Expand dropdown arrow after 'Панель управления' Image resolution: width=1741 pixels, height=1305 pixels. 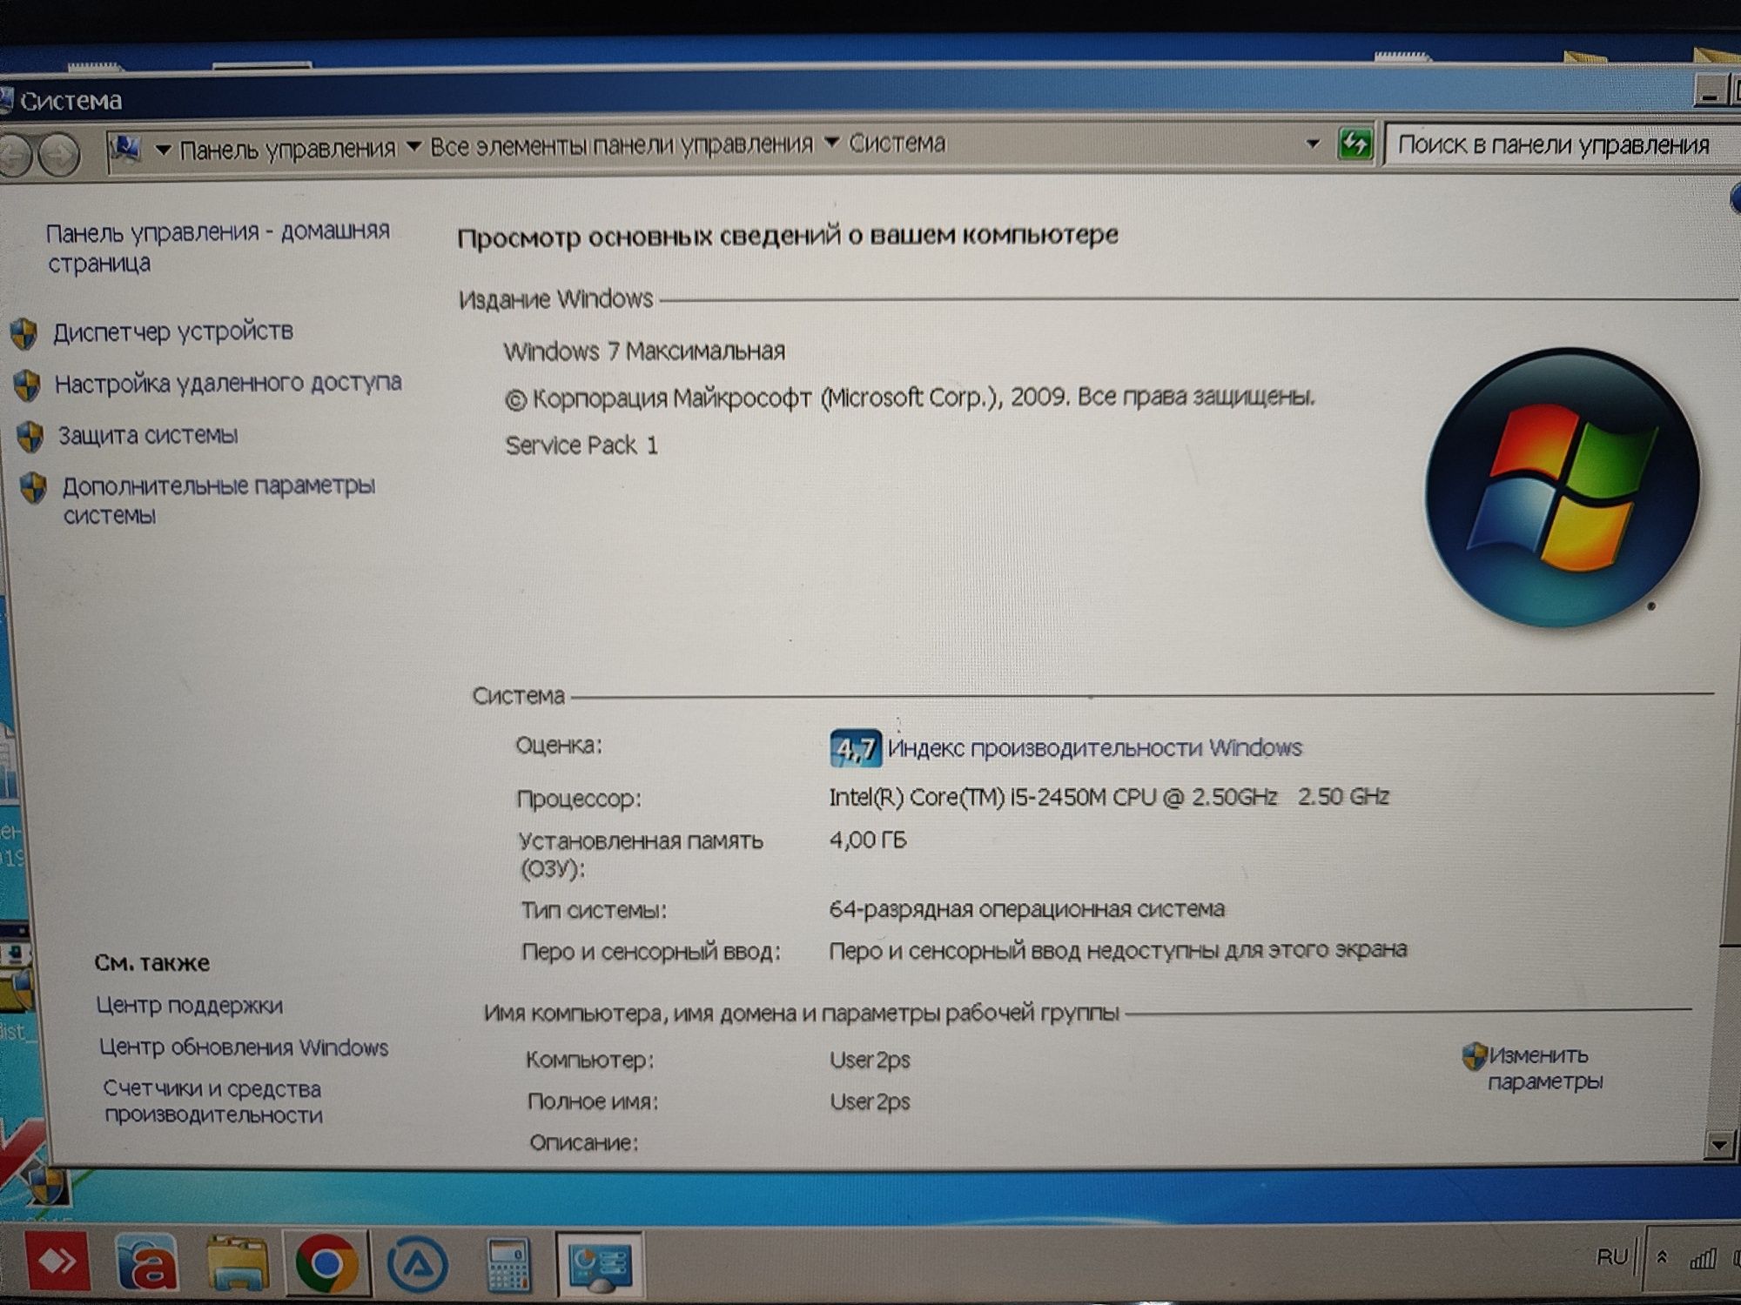point(413,146)
